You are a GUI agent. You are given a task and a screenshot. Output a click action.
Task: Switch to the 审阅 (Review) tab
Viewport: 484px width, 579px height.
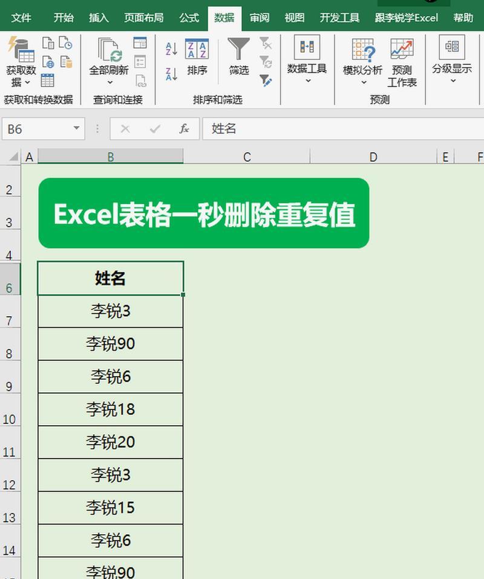[x=260, y=18]
